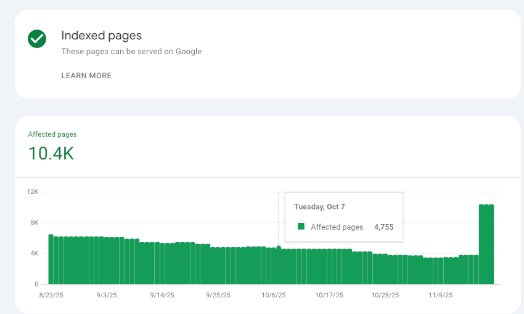Click the 10/6/25 date label
Screen dimensions: 524x314
(x=273, y=295)
